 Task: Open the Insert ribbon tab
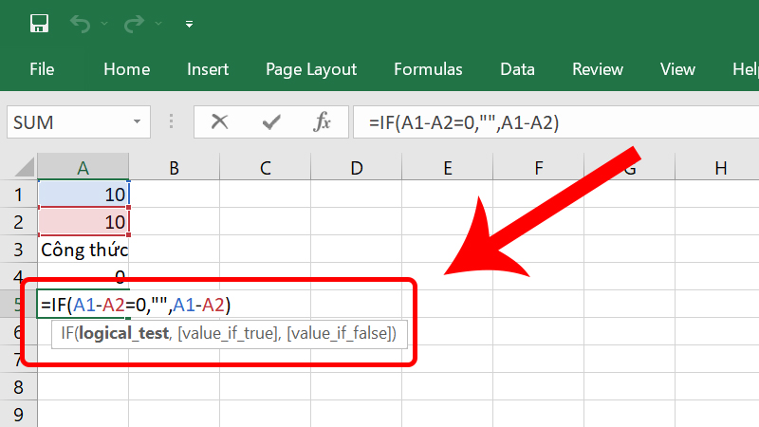[208, 69]
